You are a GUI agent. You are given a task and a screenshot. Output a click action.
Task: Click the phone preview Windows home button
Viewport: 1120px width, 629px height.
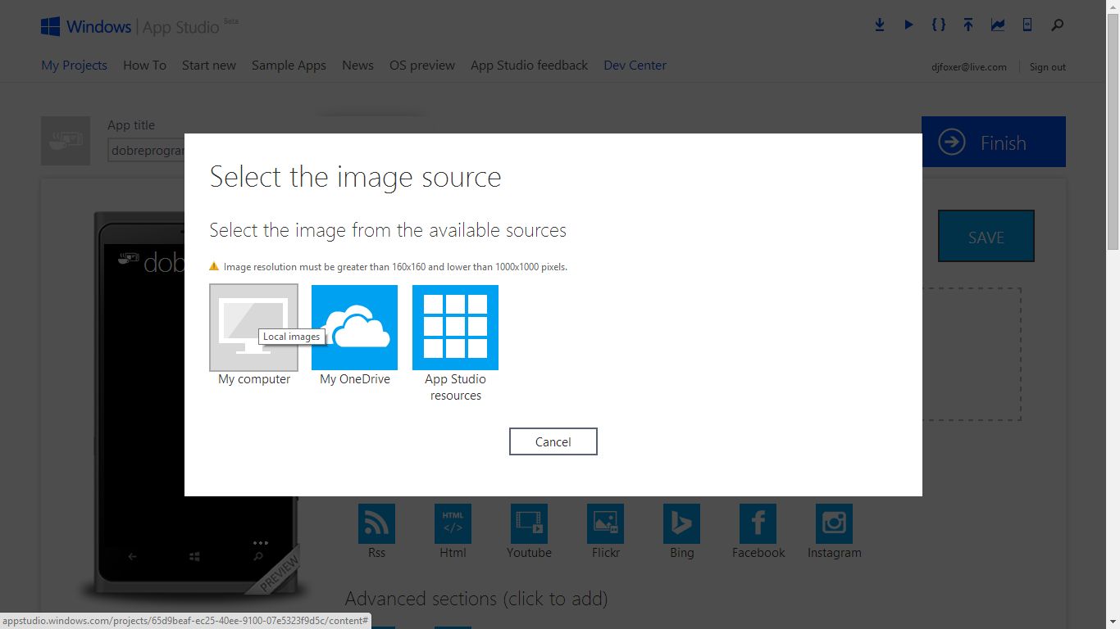point(194,557)
